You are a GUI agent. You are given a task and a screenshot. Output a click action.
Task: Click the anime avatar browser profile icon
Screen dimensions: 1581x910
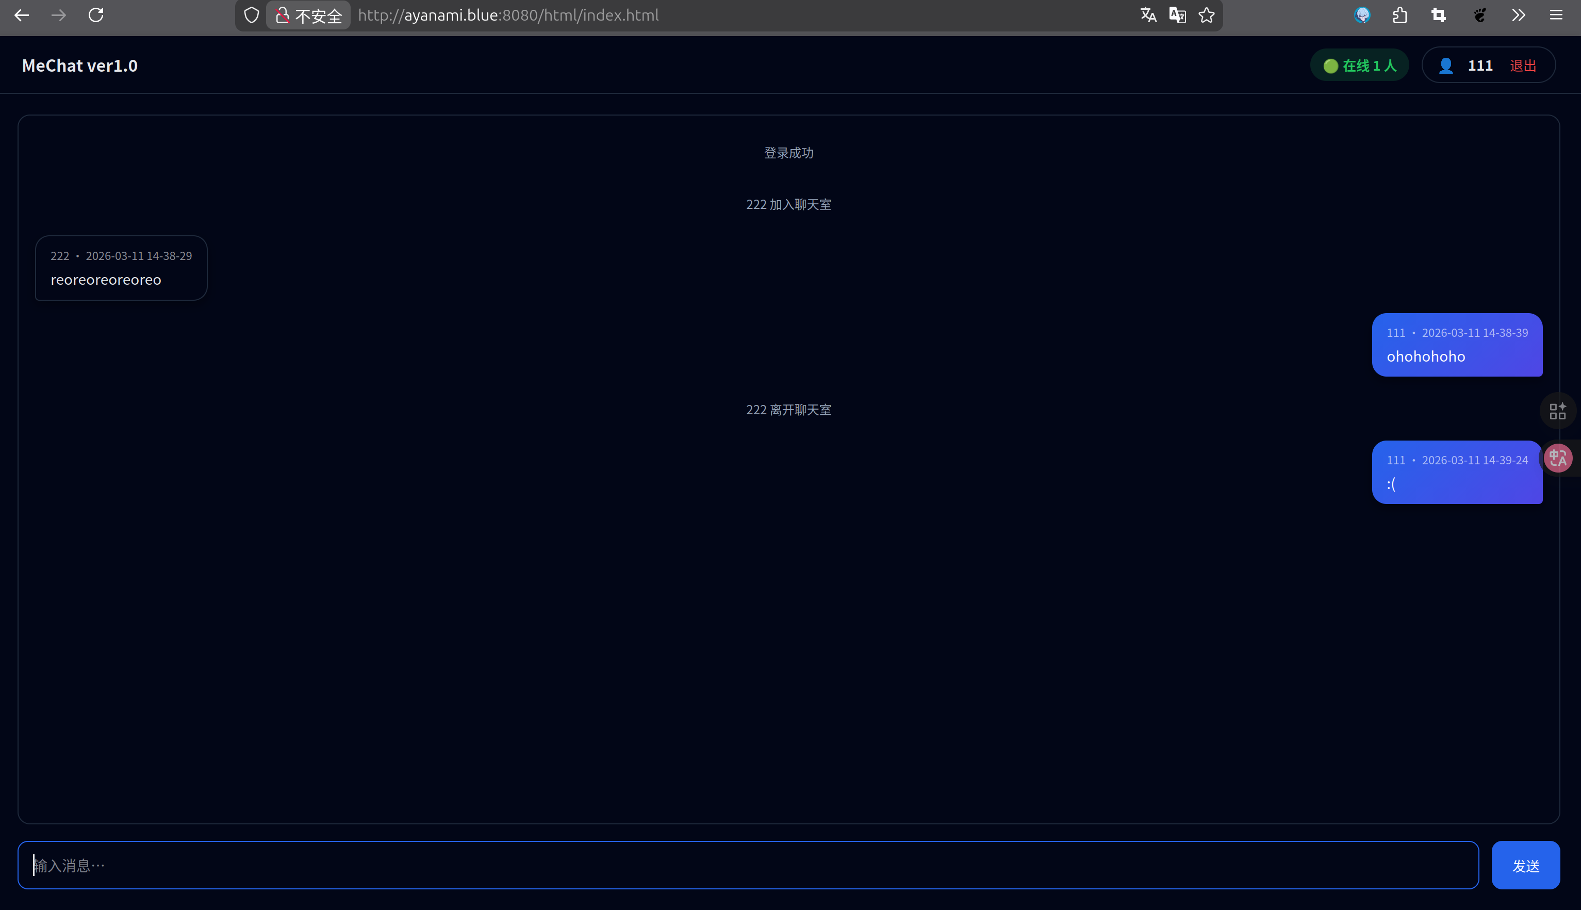[x=1363, y=15]
